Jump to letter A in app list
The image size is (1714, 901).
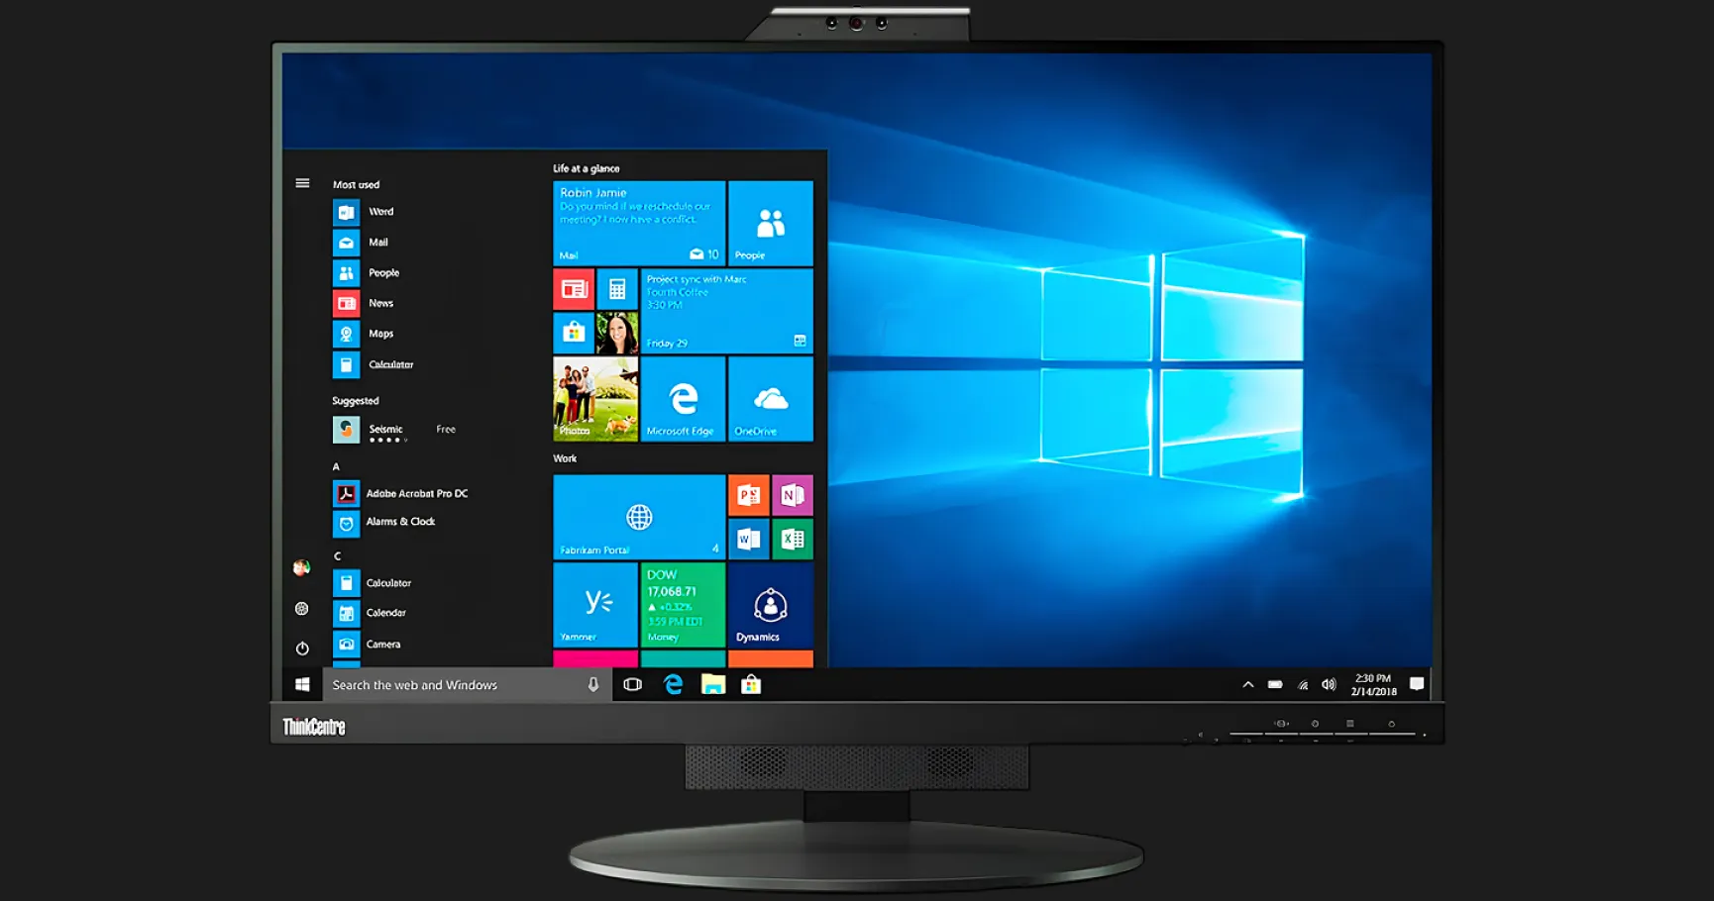coord(336,466)
